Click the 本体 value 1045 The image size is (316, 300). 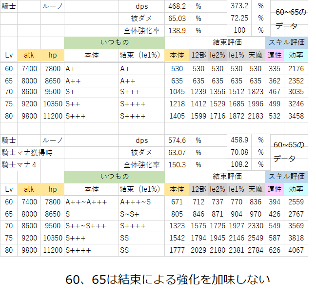point(177,92)
